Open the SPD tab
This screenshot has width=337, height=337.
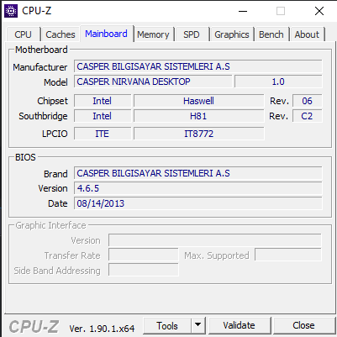(192, 34)
